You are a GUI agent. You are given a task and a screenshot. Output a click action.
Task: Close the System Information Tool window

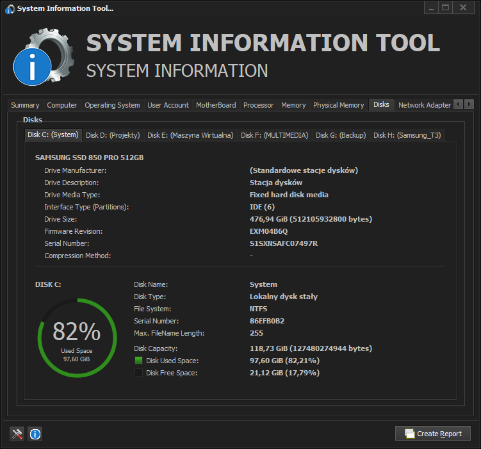[464, 8]
